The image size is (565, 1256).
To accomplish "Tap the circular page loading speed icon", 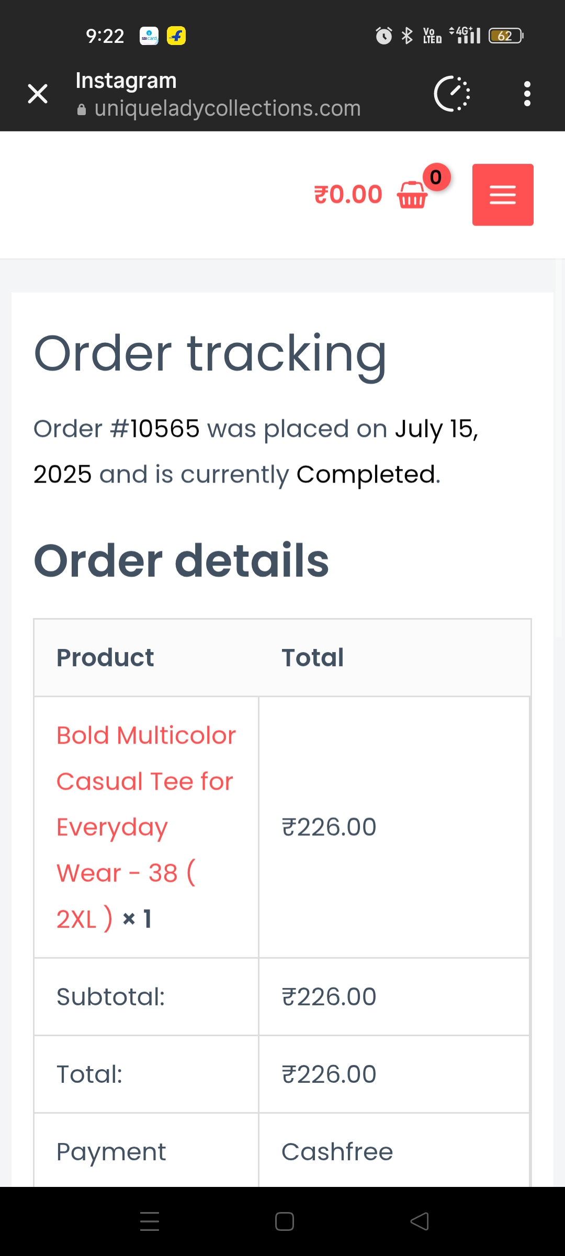I will point(452,94).
